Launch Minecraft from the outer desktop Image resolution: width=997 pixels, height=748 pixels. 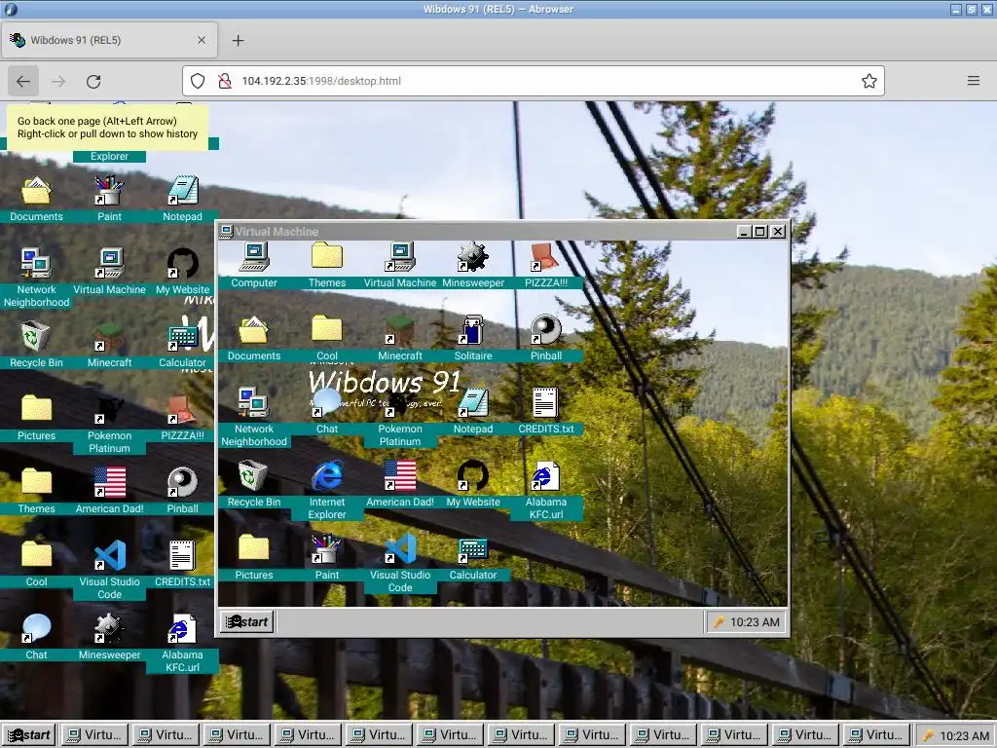click(x=109, y=345)
